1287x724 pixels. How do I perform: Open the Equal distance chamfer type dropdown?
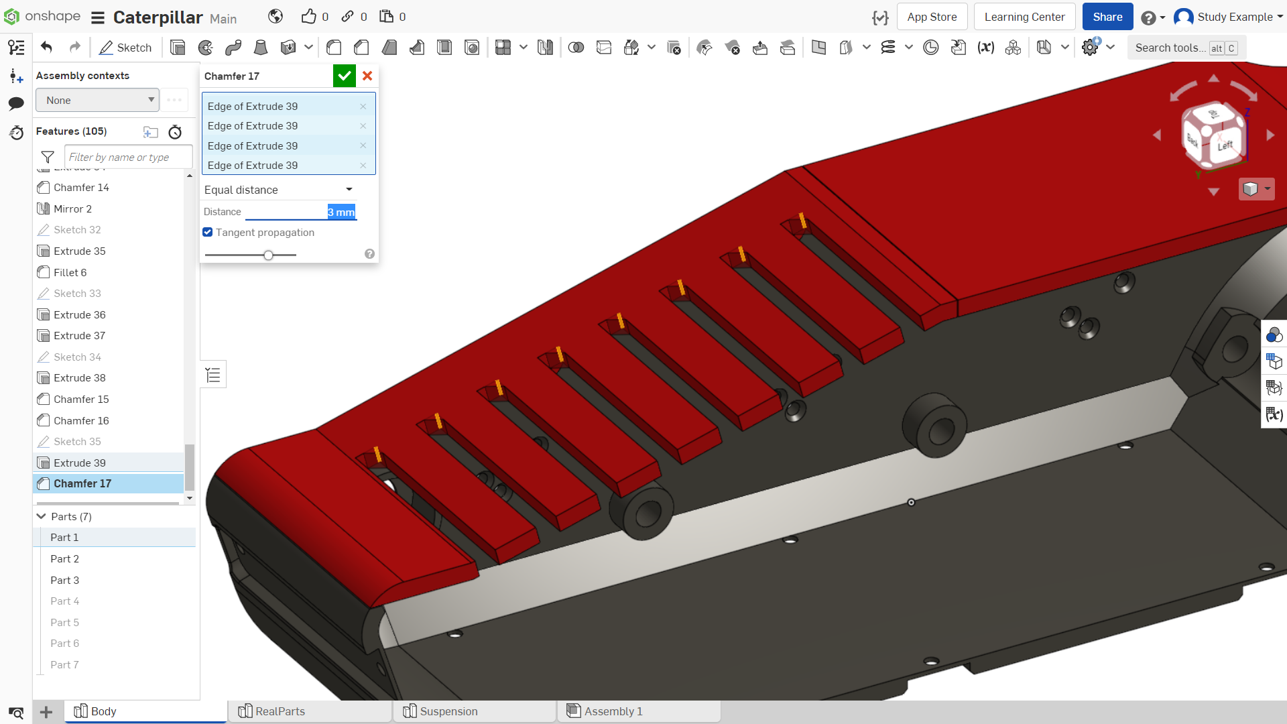click(x=279, y=190)
